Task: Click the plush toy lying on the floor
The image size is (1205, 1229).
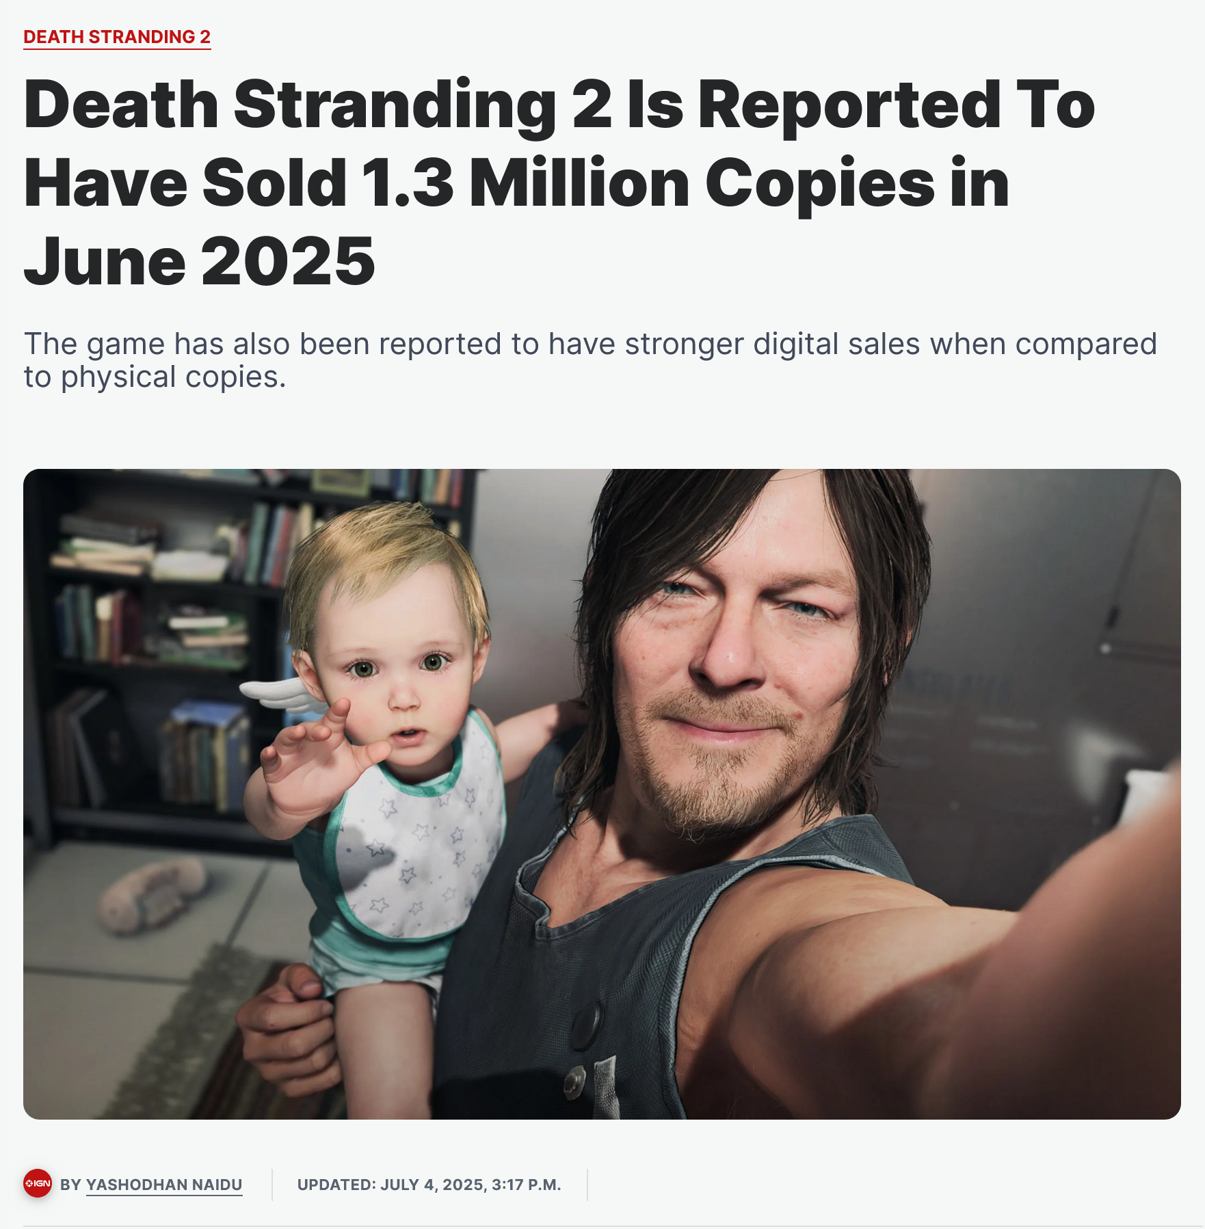Action: pyautogui.click(x=153, y=896)
